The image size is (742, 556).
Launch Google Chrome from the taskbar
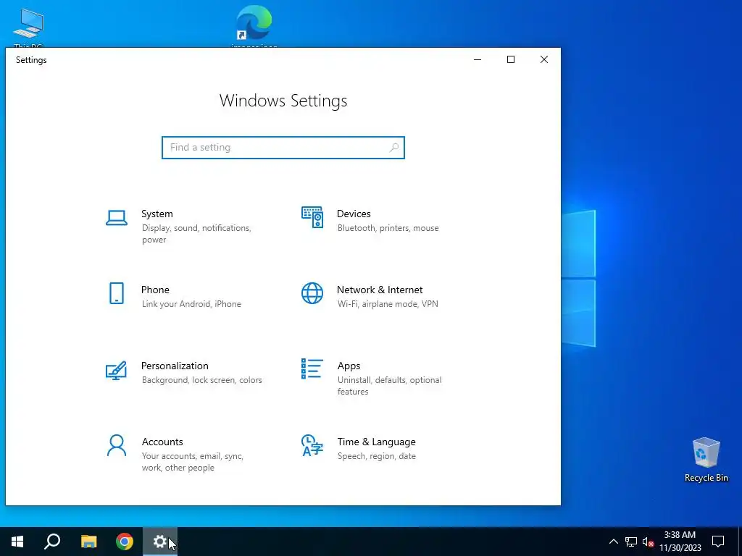[x=125, y=542]
